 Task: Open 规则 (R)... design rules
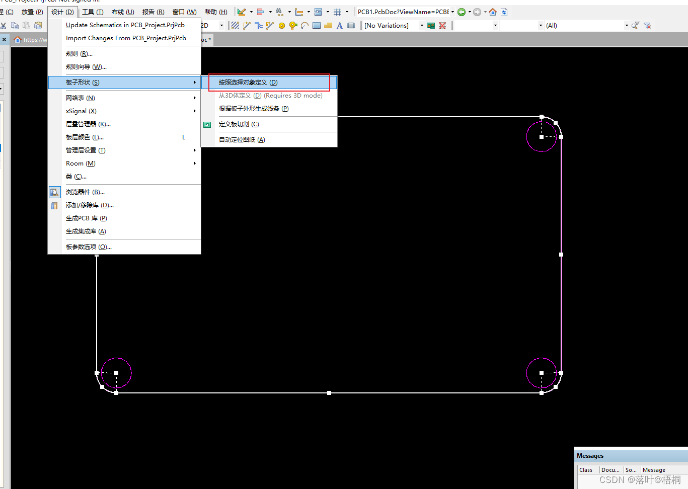124,54
